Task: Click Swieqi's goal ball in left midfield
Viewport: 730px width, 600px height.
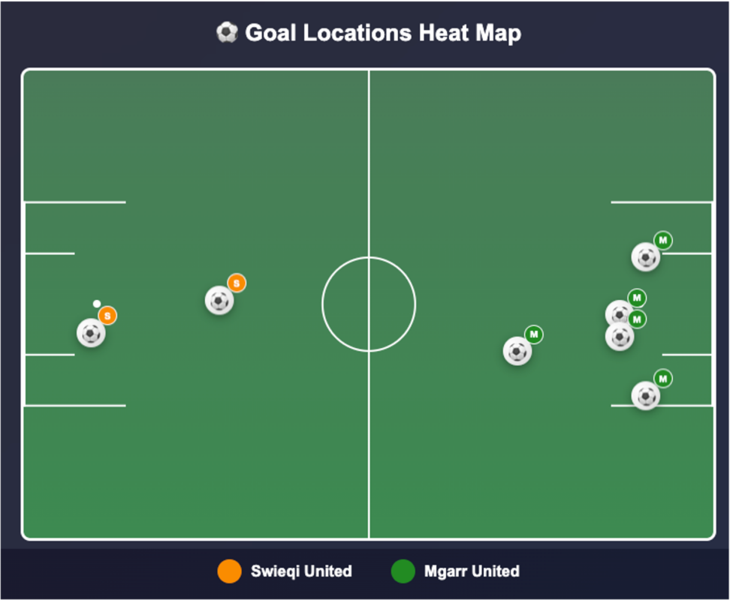Action: [219, 301]
